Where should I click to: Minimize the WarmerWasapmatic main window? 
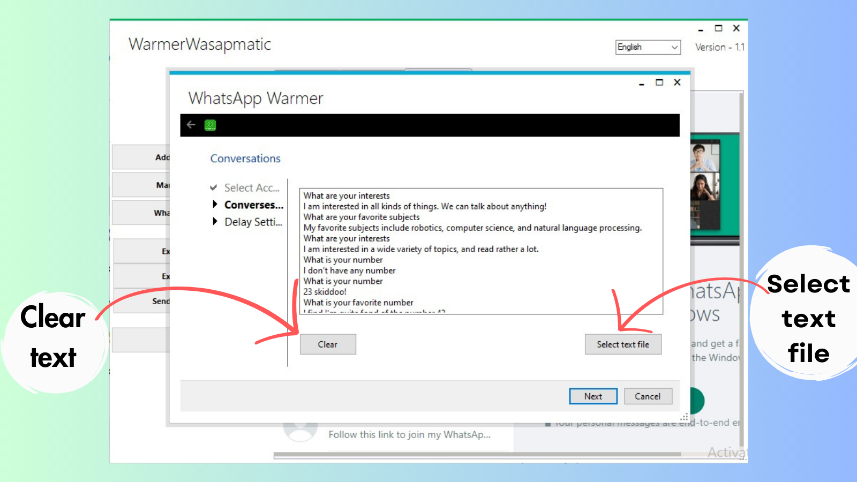pos(701,29)
